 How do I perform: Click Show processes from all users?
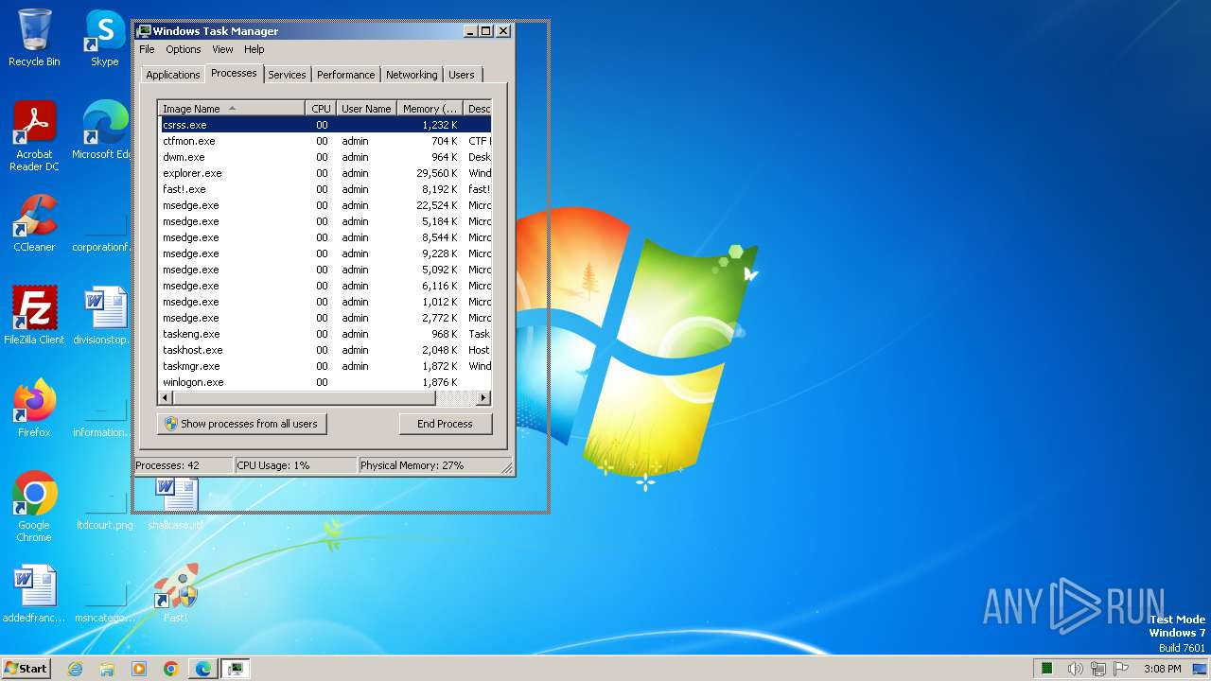point(242,424)
